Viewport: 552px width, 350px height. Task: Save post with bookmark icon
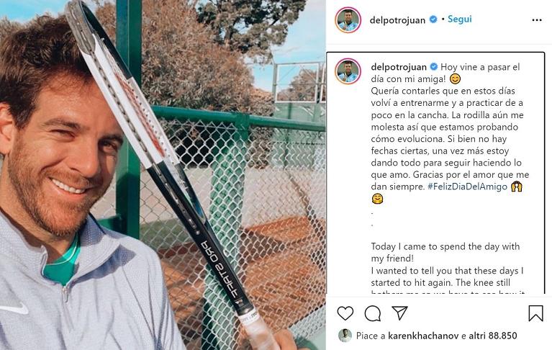tap(535, 313)
